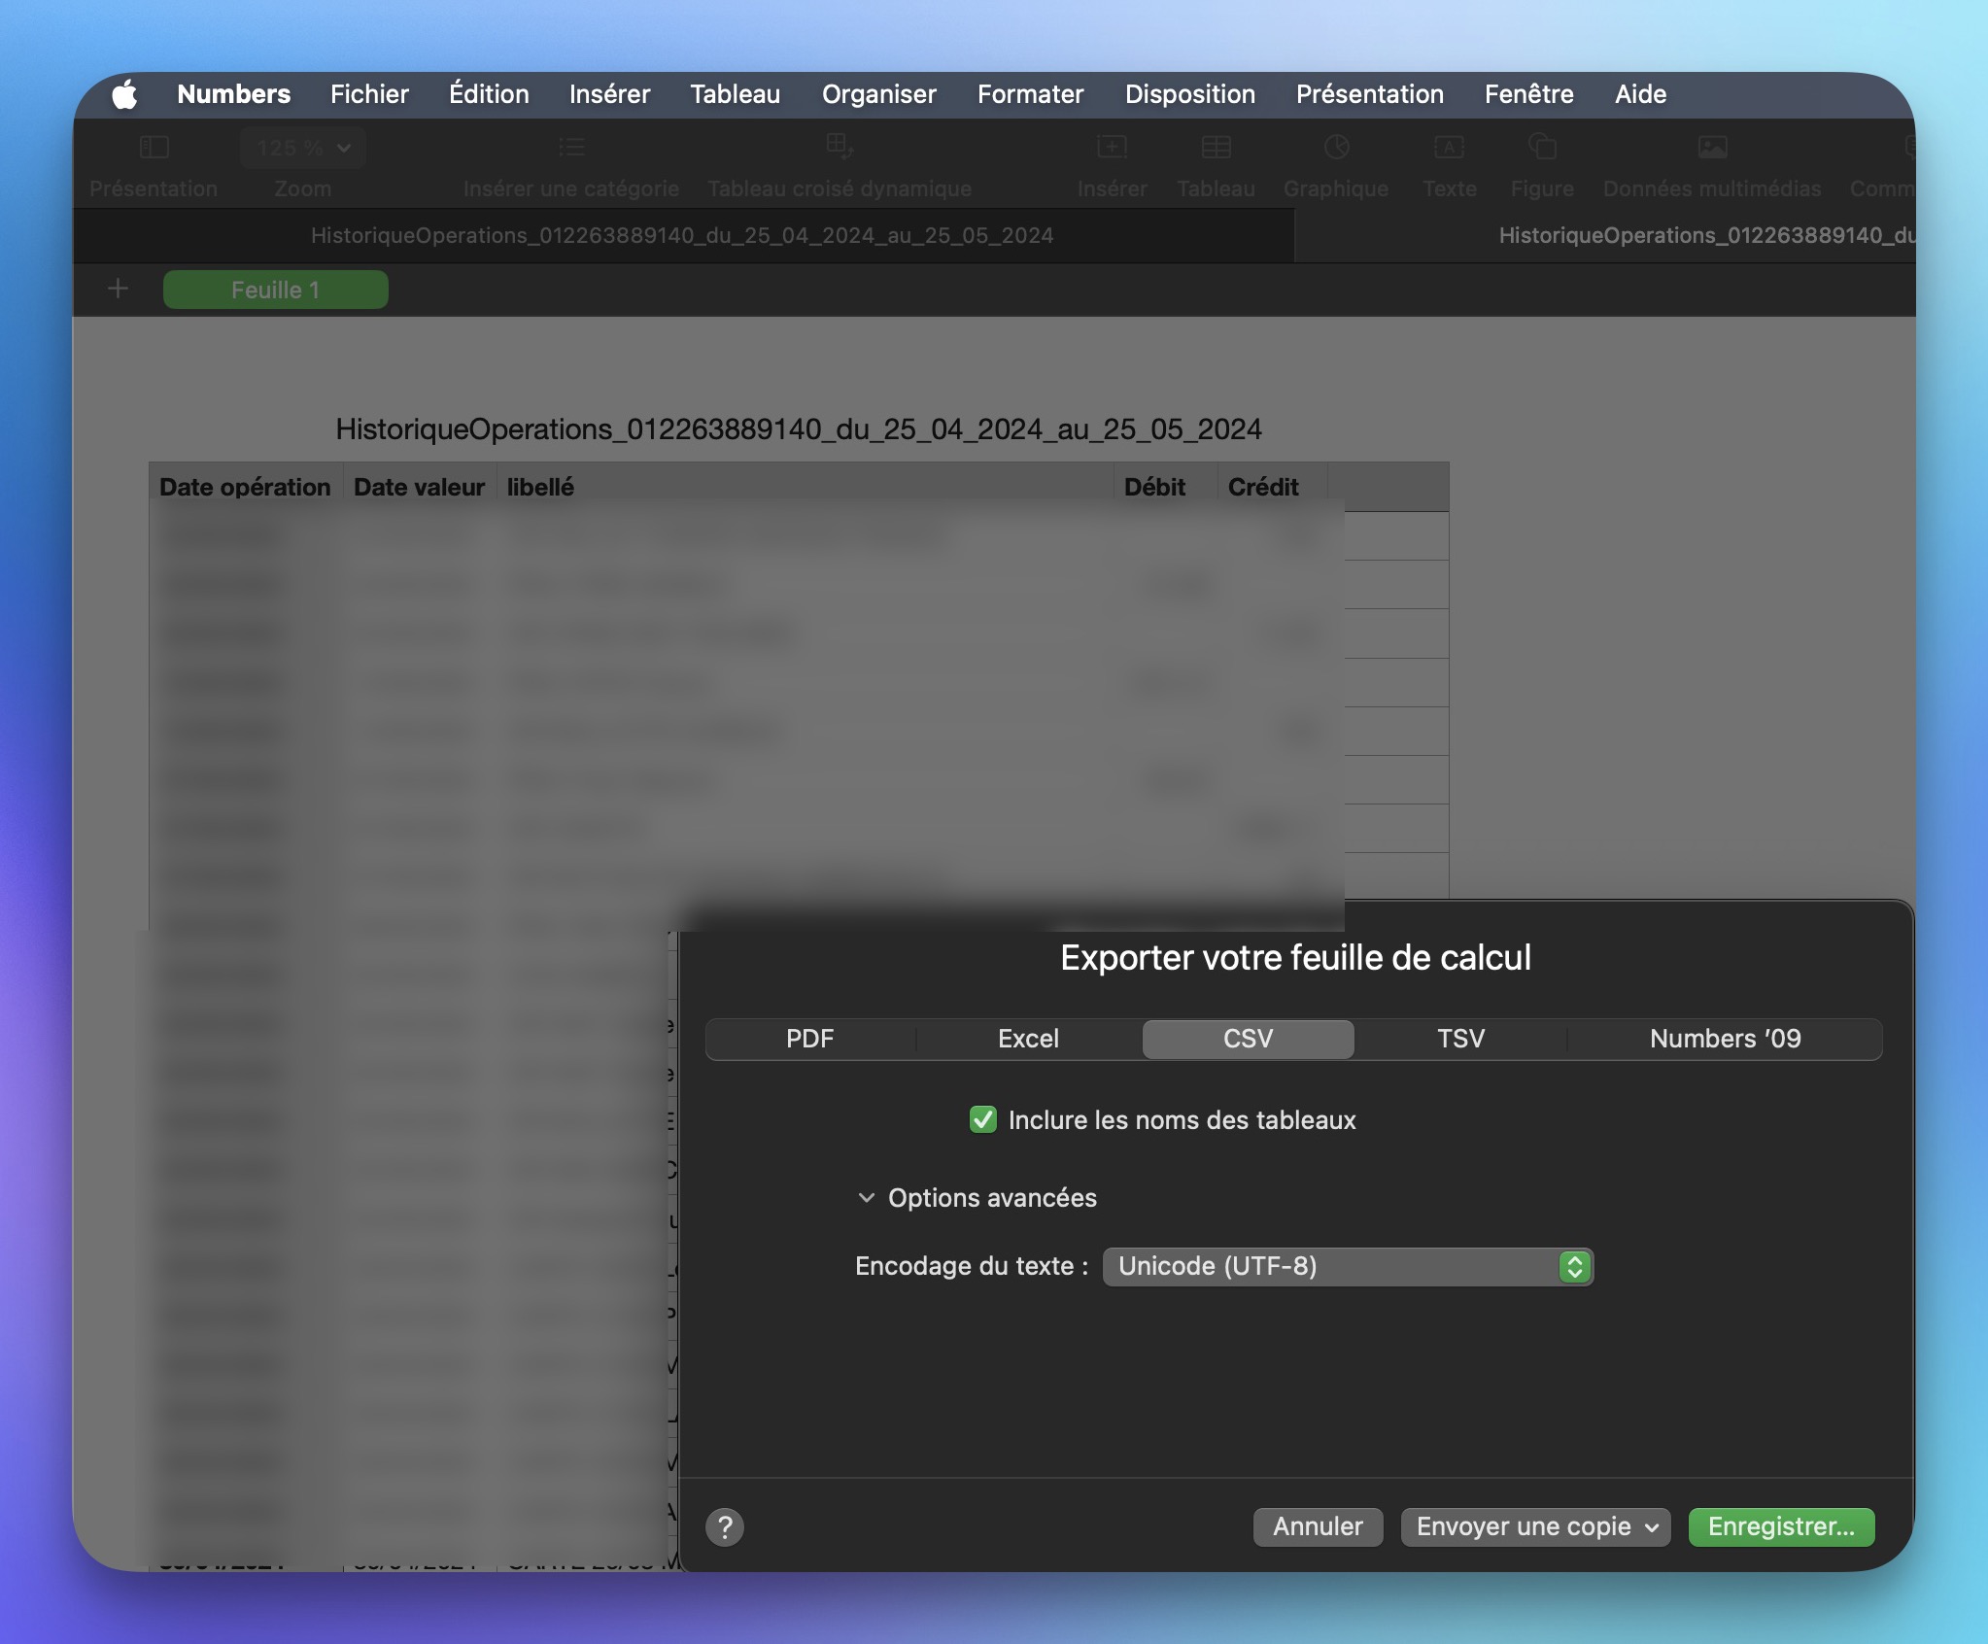Open the 125 % zoom dropdown
Image resolution: width=1988 pixels, height=1644 pixels.
[302, 148]
